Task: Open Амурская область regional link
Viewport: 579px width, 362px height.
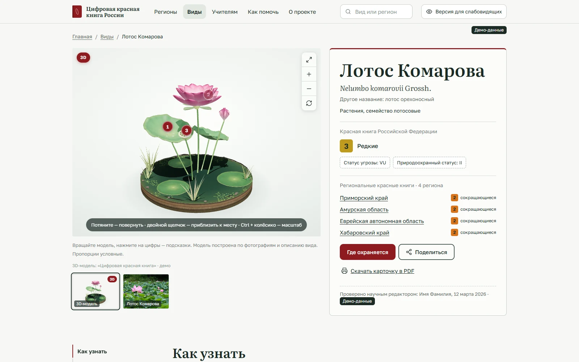Action: 364,210
